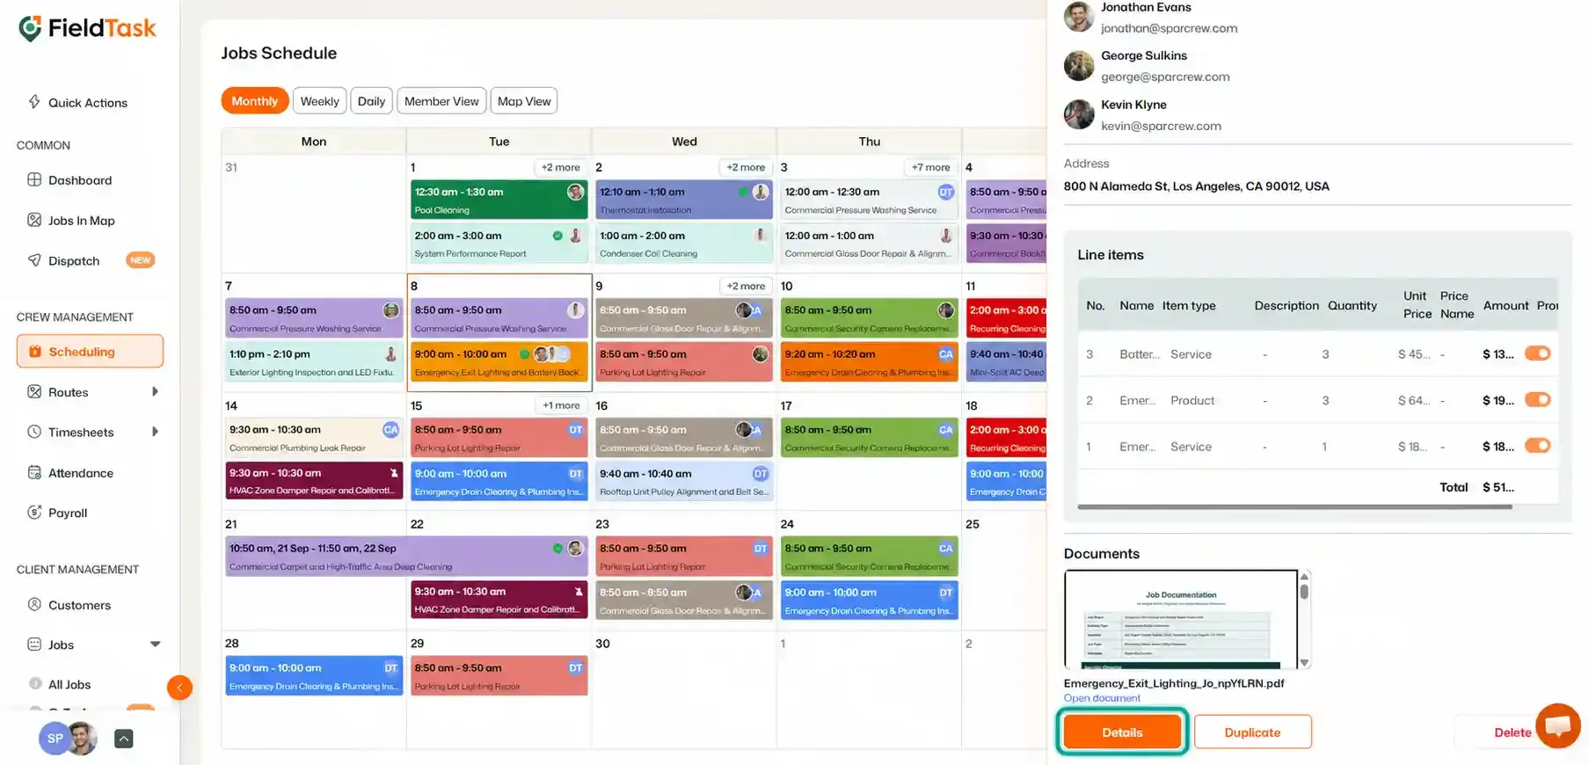Screen dimensions: 1589x765
Task: Switch to the Weekly view tab
Action: point(319,101)
